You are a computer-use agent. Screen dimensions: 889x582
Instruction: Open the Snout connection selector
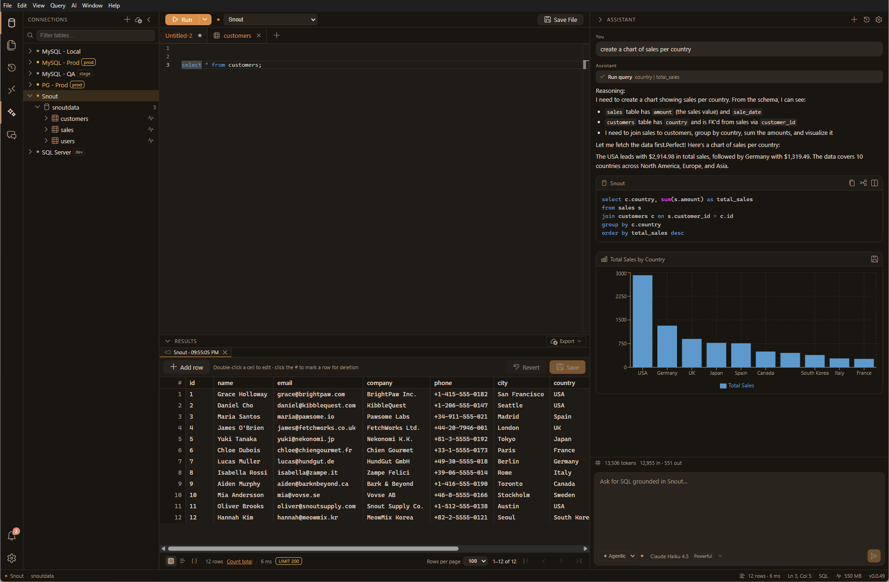[271, 20]
